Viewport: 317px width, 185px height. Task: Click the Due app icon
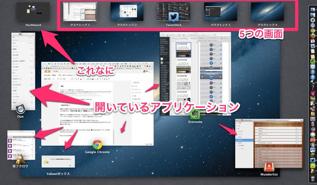[x=20, y=109]
